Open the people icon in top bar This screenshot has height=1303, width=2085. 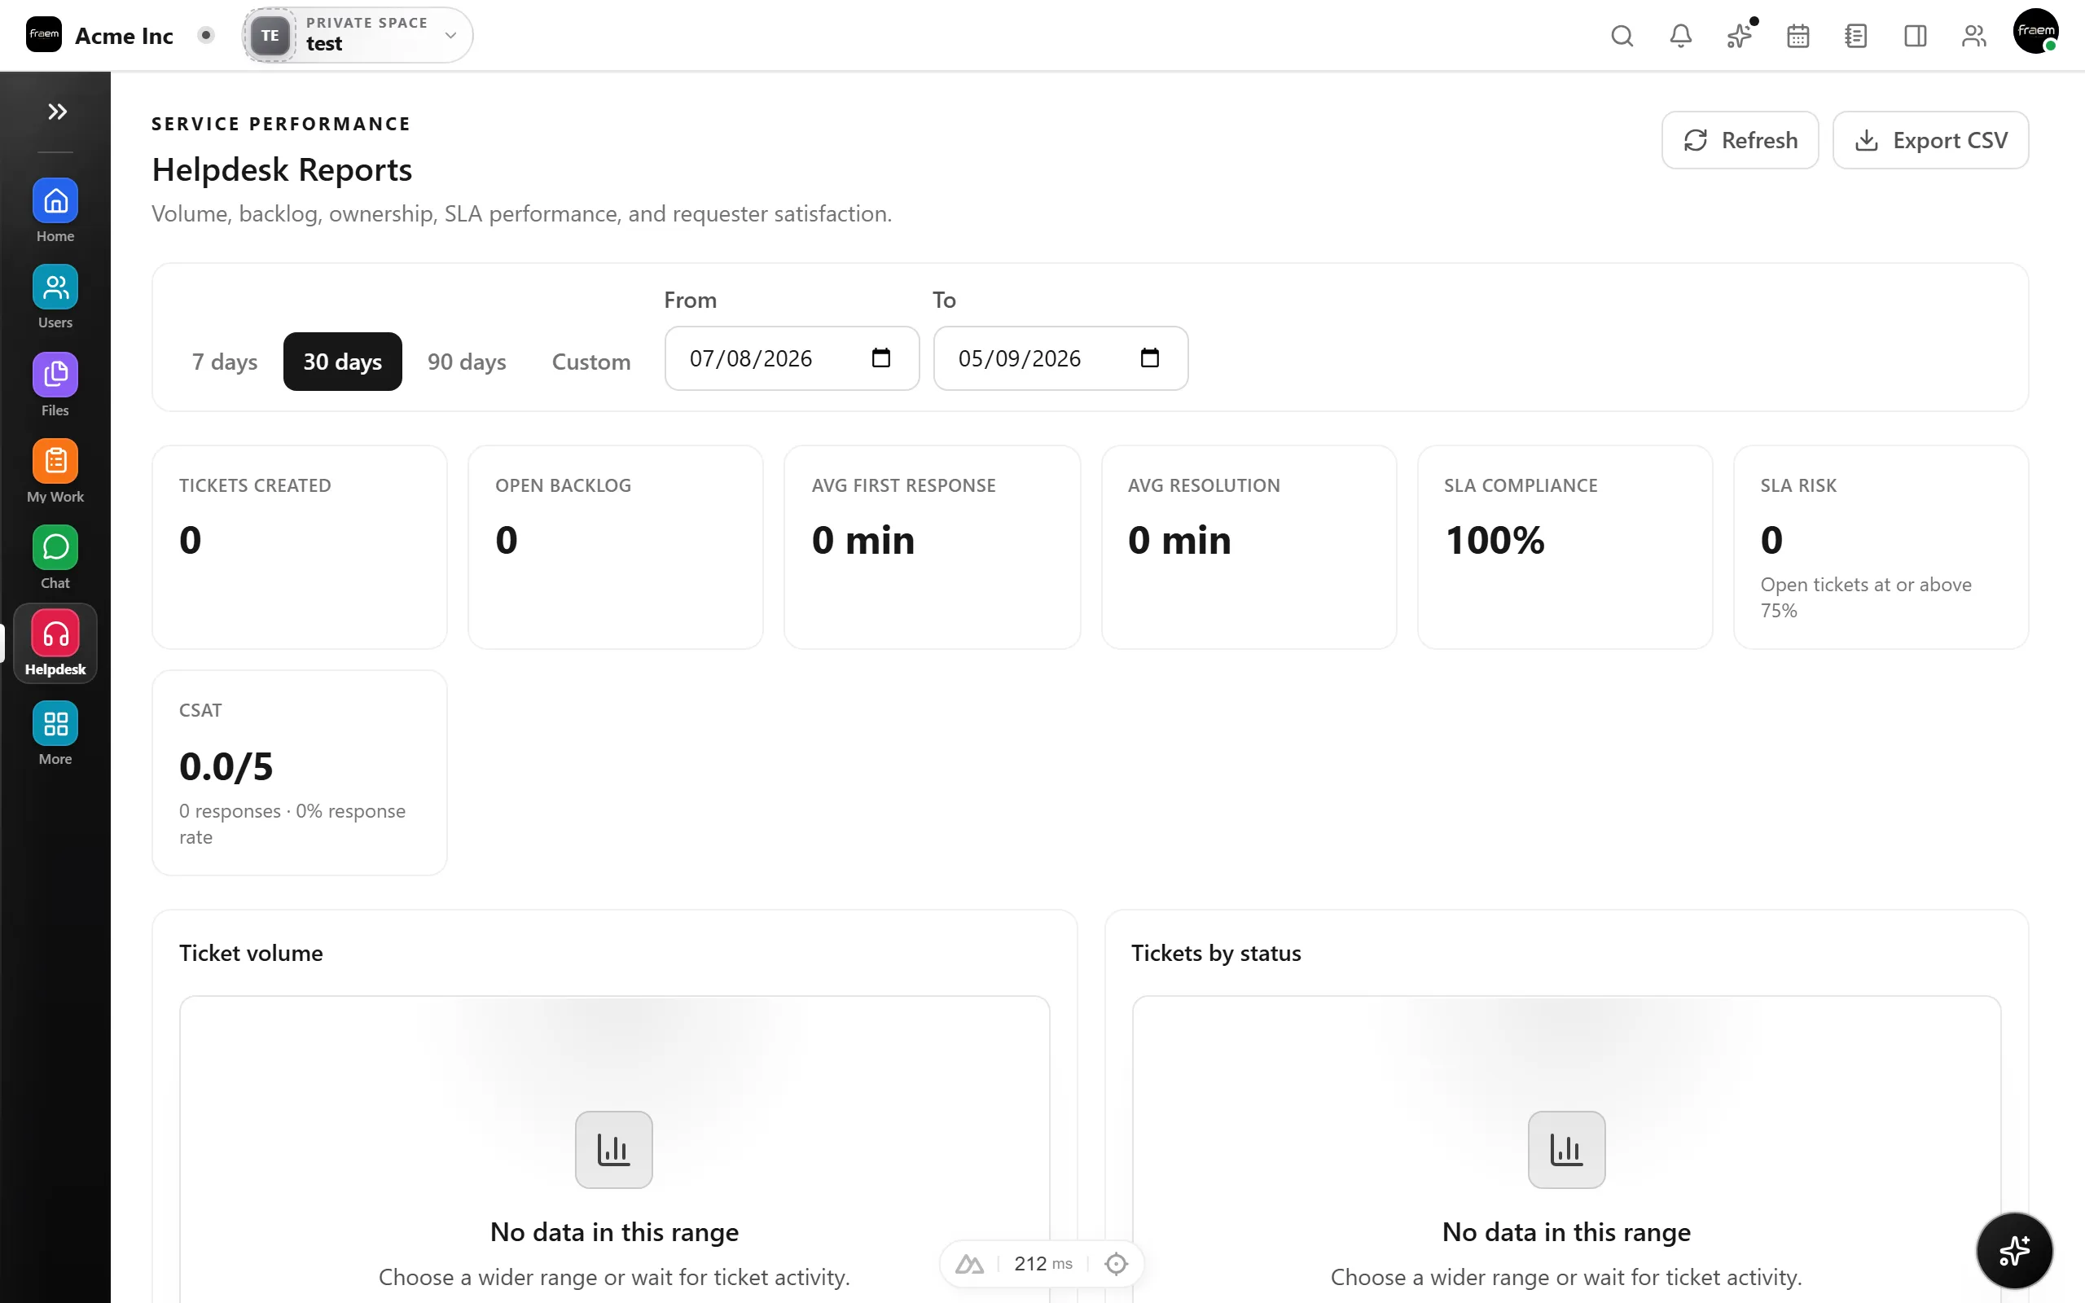coord(1973,36)
